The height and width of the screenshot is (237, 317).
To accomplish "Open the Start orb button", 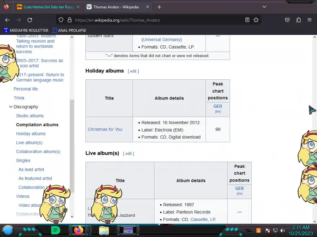I will [x=8, y=230].
